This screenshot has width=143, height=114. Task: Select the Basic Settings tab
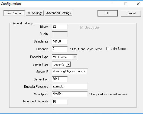coord(14,13)
